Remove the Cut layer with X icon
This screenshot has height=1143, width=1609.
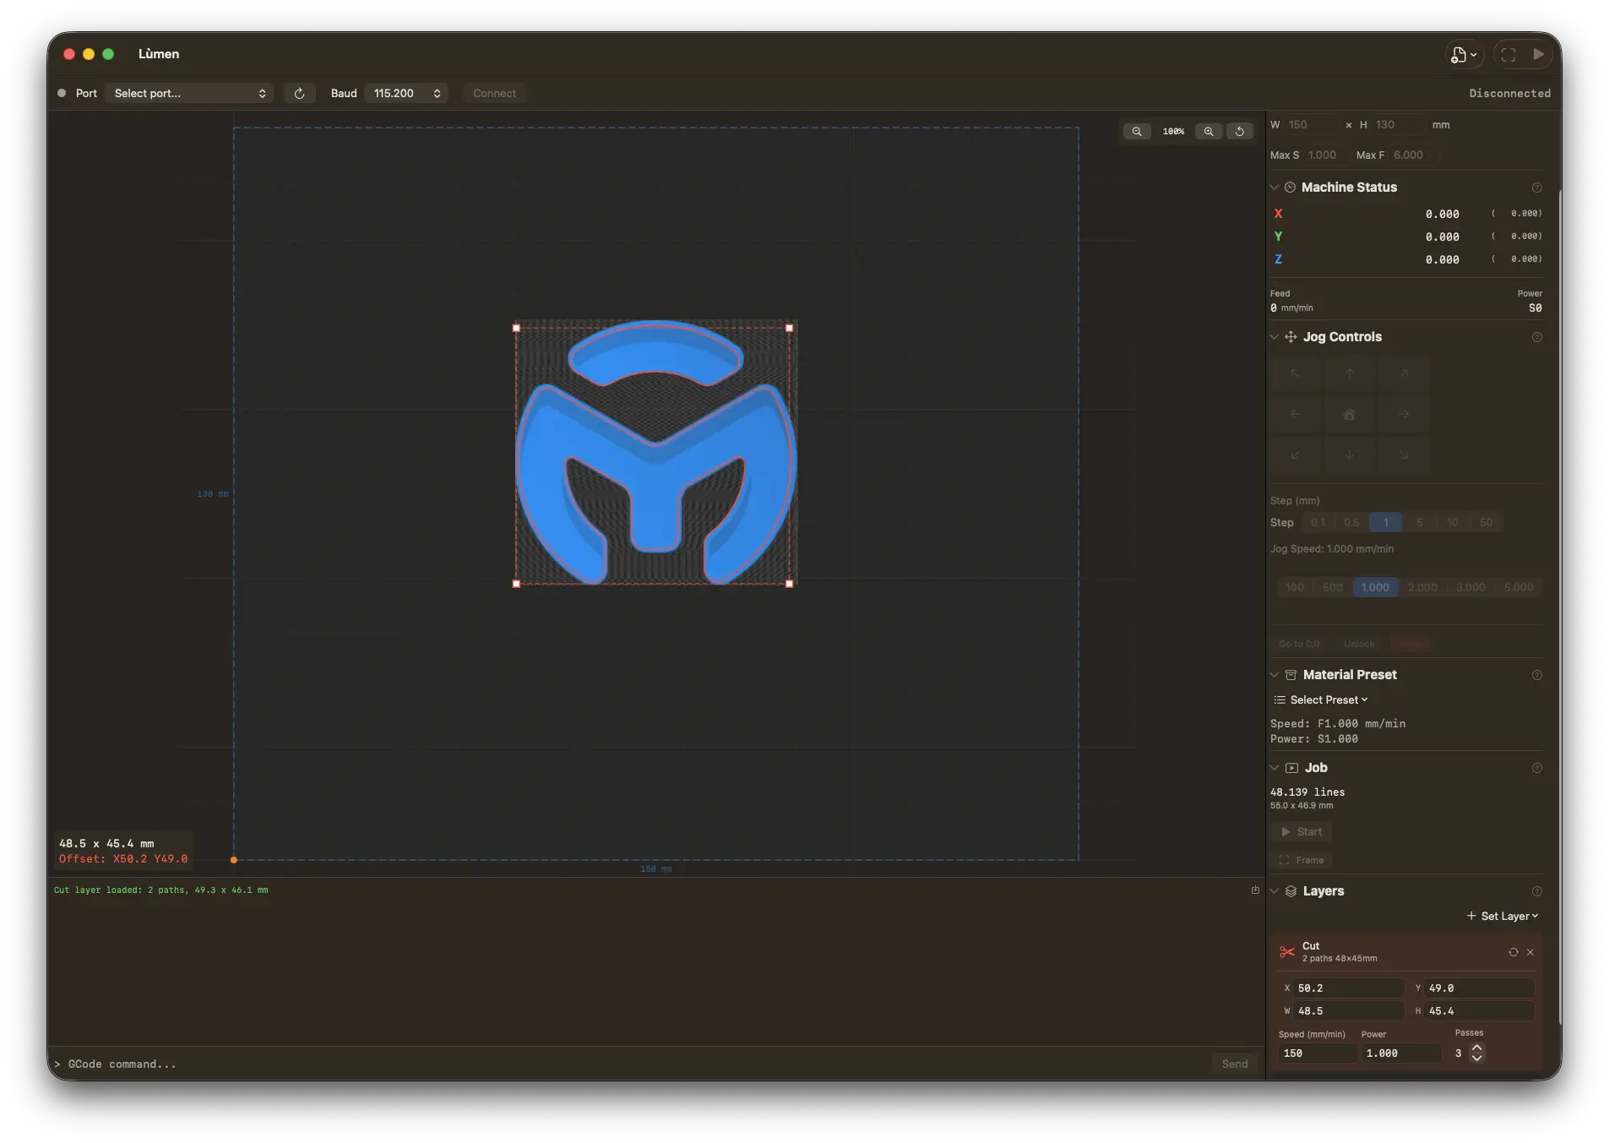coord(1530,952)
